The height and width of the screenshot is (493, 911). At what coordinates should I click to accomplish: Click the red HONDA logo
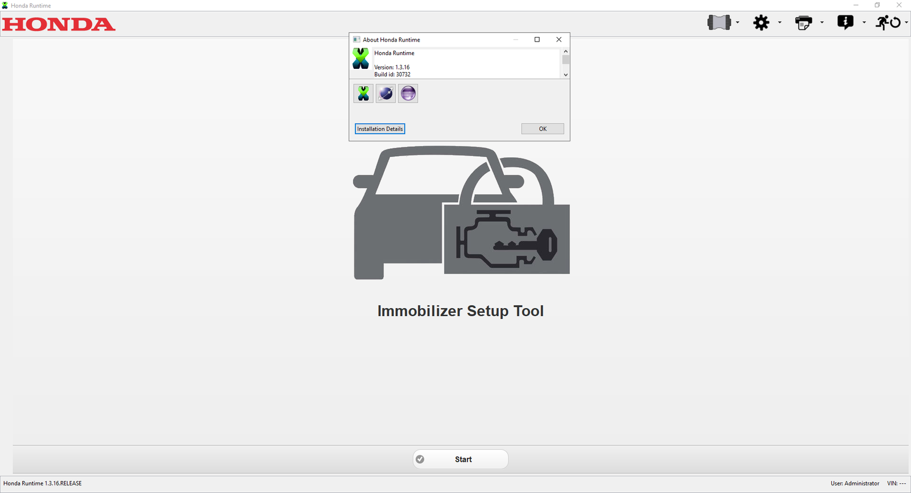pyautogui.click(x=59, y=24)
